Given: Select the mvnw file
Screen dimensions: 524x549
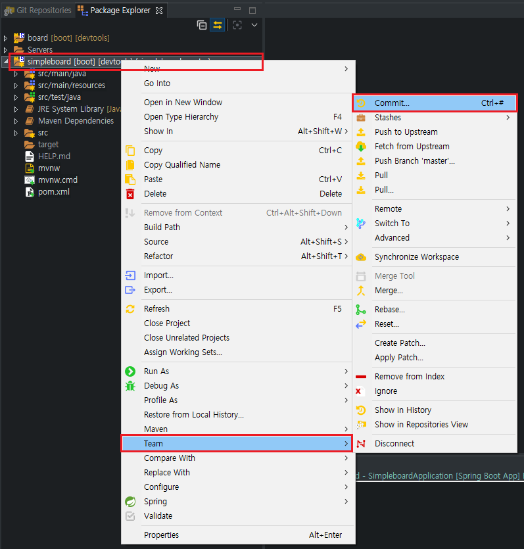Looking at the screenshot, I should (49, 168).
